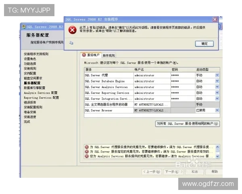The image size is (242, 194).
Task: Click the 密码 column header
Action: (183, 70)
